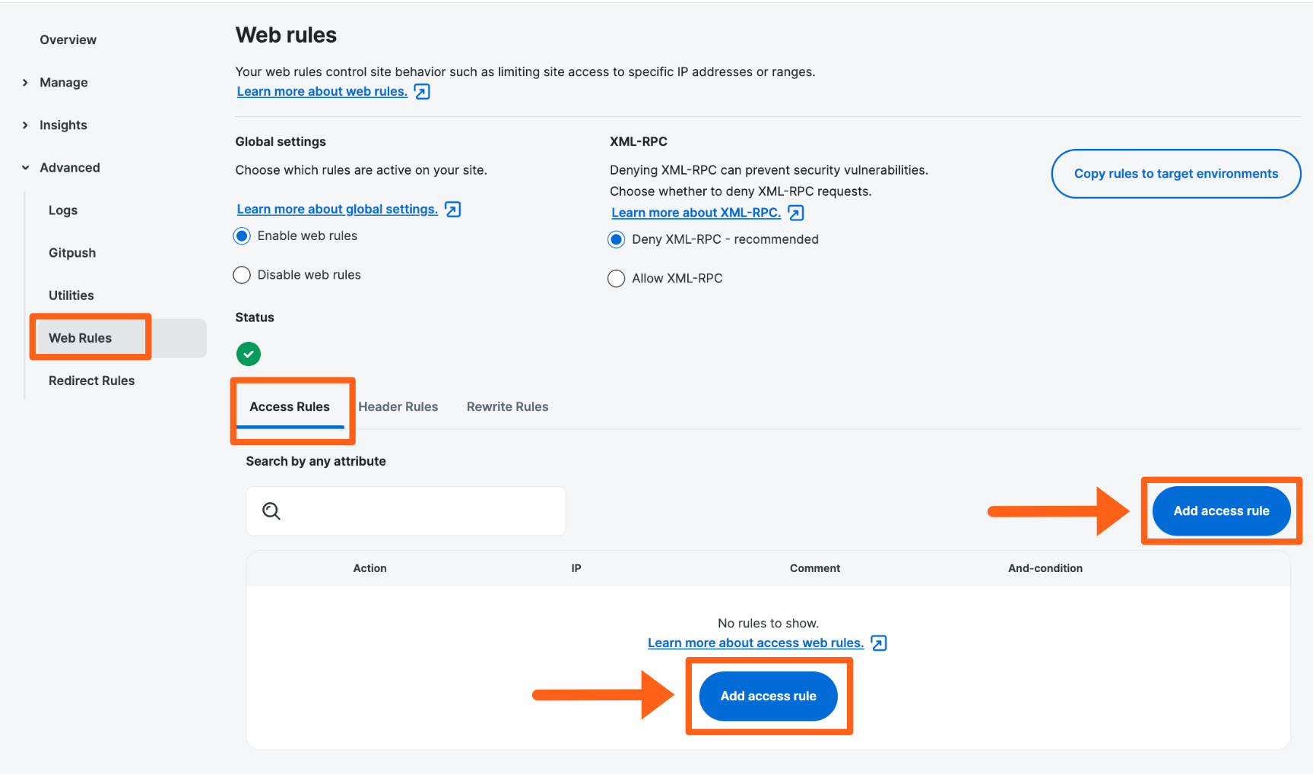Click the external link icon near access web rules

click(879, 642)
